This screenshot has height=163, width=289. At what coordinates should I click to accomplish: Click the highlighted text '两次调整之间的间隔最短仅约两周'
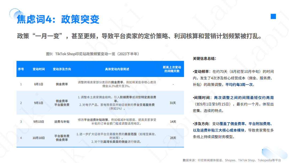244,98
